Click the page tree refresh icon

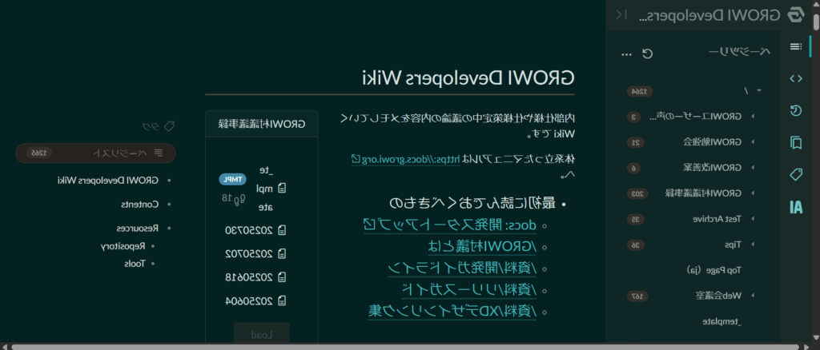[x=647, y=54]
